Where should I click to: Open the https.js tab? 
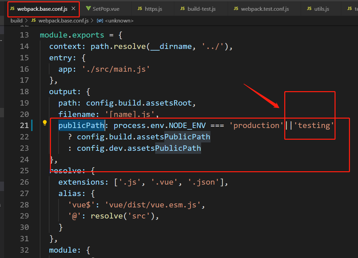tap(153, 9)
